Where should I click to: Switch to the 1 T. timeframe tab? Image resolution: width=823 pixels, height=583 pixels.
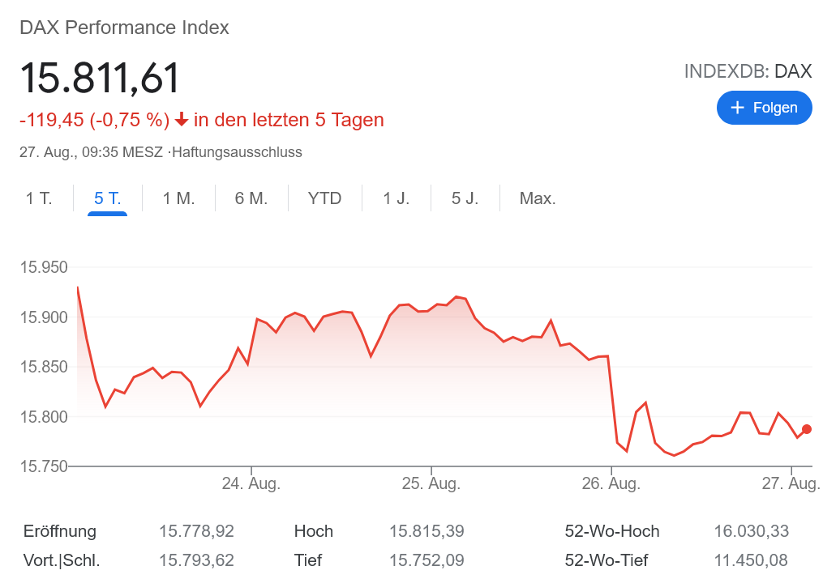39,198
